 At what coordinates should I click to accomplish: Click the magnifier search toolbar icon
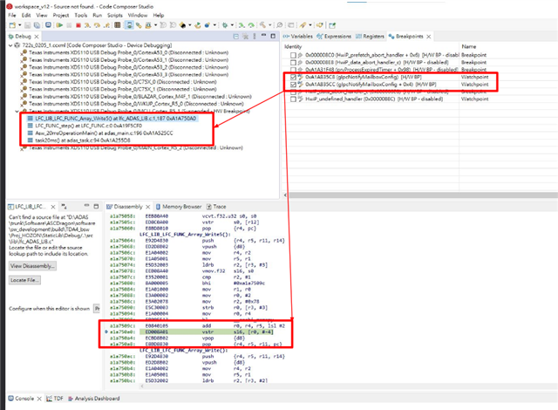[x=280, y=25]
